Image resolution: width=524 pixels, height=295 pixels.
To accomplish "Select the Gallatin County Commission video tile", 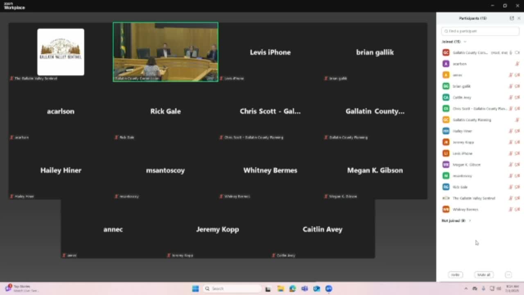I will [x=165, y=52].
